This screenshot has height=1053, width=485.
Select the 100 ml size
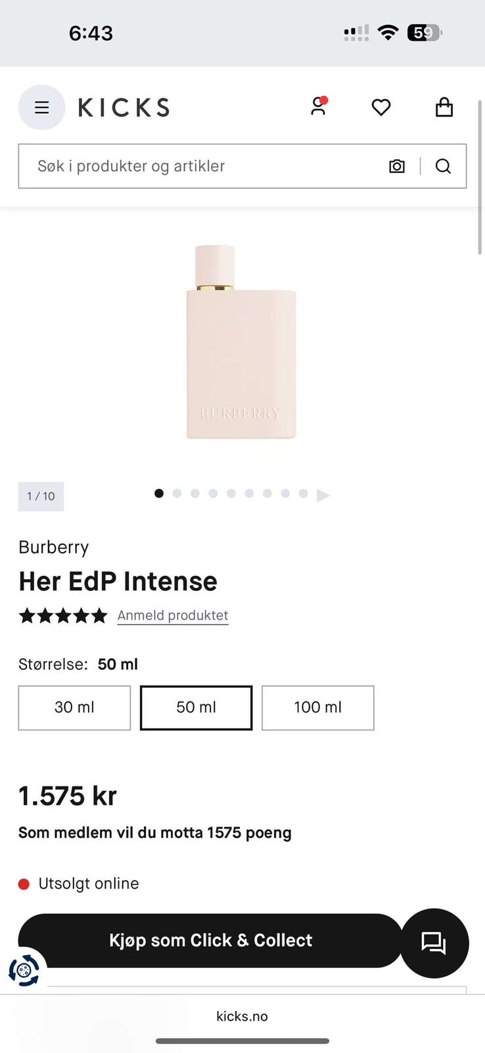click(x=318, y=707)
